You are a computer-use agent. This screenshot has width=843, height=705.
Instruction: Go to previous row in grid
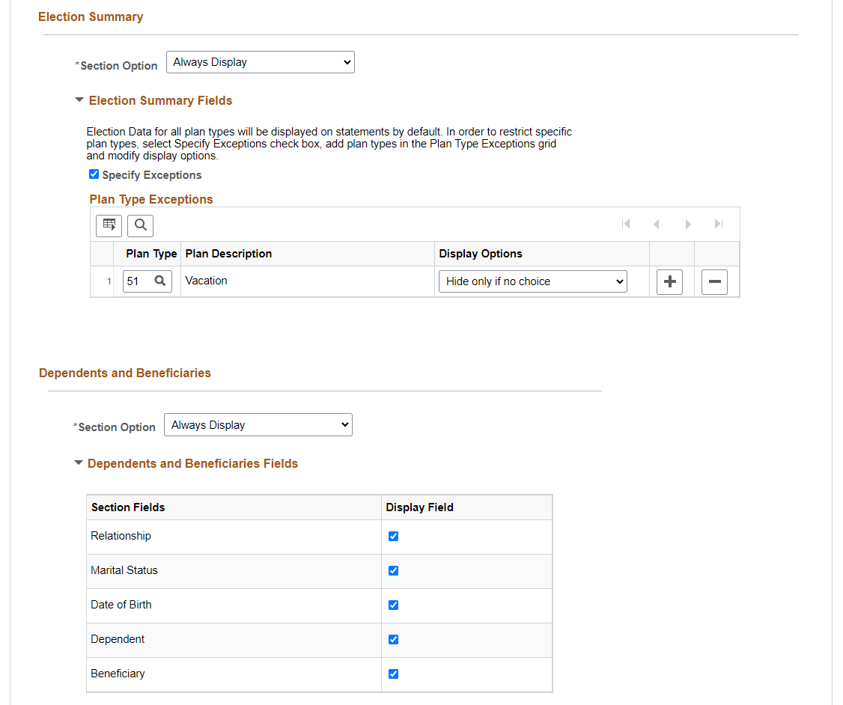[656, 225]
